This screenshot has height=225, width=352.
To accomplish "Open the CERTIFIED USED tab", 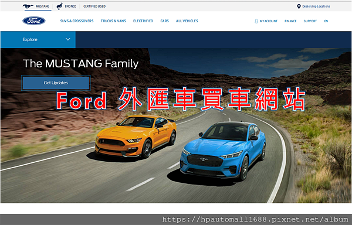I will tap(94, 6).
